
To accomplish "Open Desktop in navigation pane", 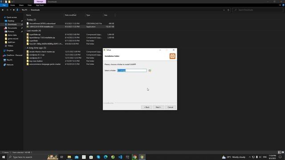I will (x=11, y=21).
